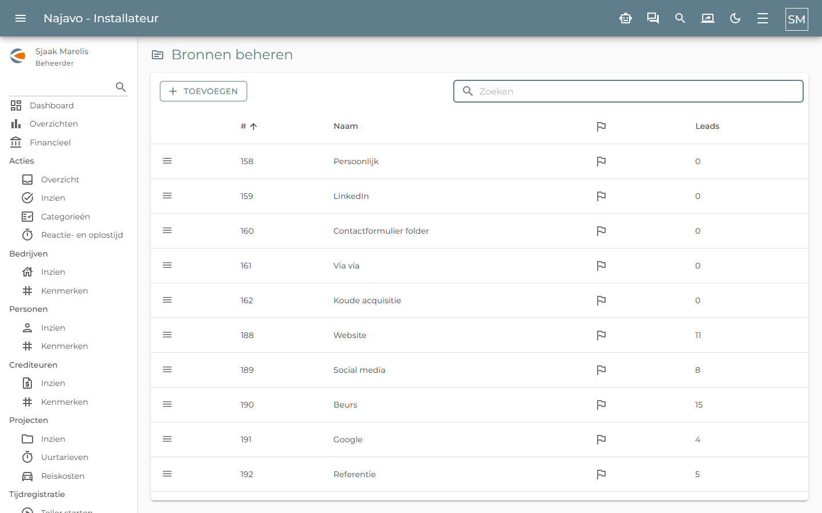The height and width of the screenshot is (513, 822).
Task: Toggle dark mode moon icon
Action: point(735,18)
